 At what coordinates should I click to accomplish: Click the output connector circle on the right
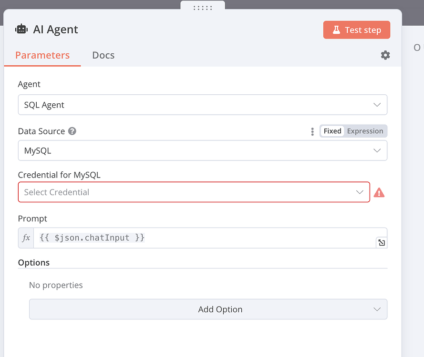(417, 48)
